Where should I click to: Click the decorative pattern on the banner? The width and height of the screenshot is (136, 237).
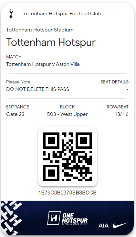click(11, 218)
